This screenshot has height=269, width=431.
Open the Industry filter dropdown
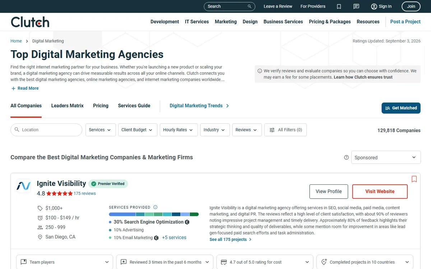215,130
